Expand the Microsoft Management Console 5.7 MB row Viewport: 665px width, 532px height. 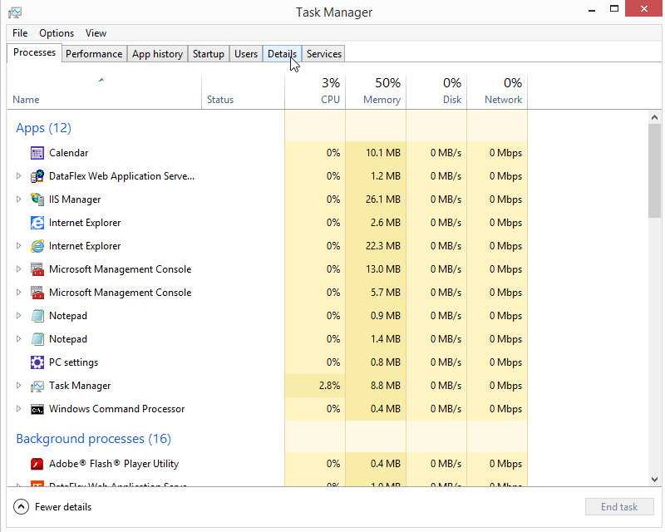click(18, 293)
